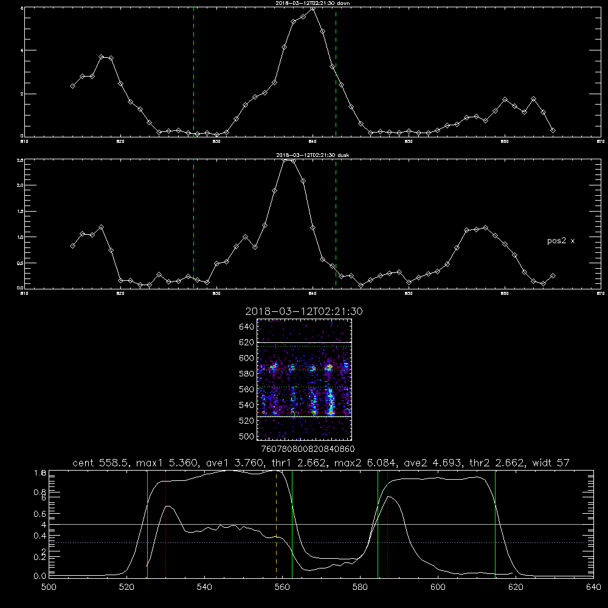Click spectrogram y-axis label '540'

pyautogui.click(x=246, y=405)
